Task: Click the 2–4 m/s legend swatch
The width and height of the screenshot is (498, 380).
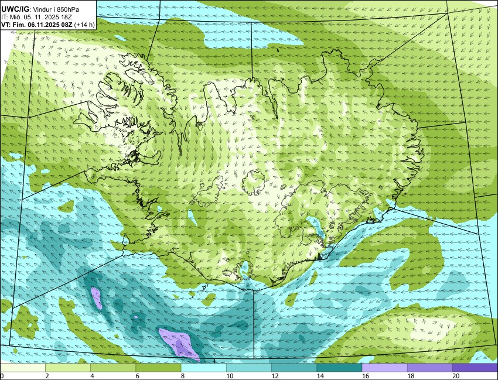Action: click(x=68, y=368)
